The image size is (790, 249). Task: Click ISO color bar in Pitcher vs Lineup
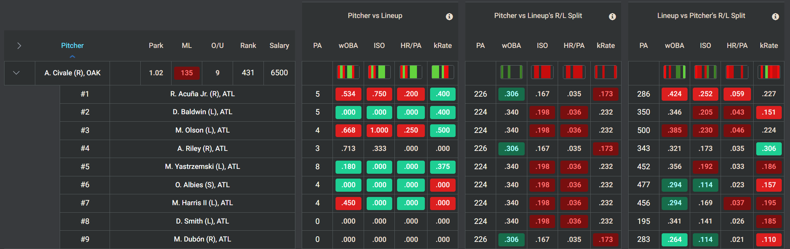click(379, 72)
